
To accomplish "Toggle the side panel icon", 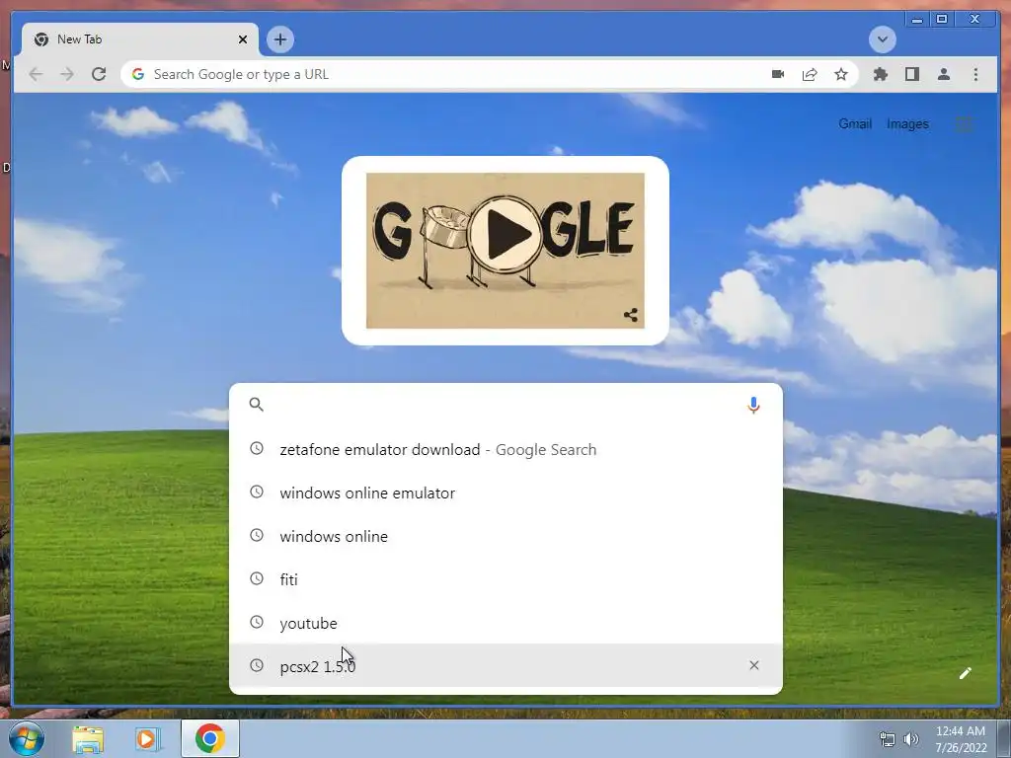I will 911,74.
